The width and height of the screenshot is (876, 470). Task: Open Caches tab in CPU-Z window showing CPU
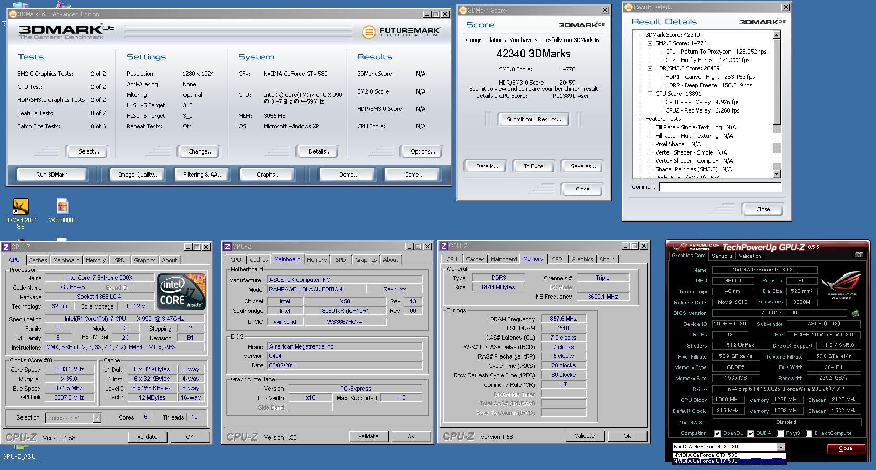click(x=38, y=260)
